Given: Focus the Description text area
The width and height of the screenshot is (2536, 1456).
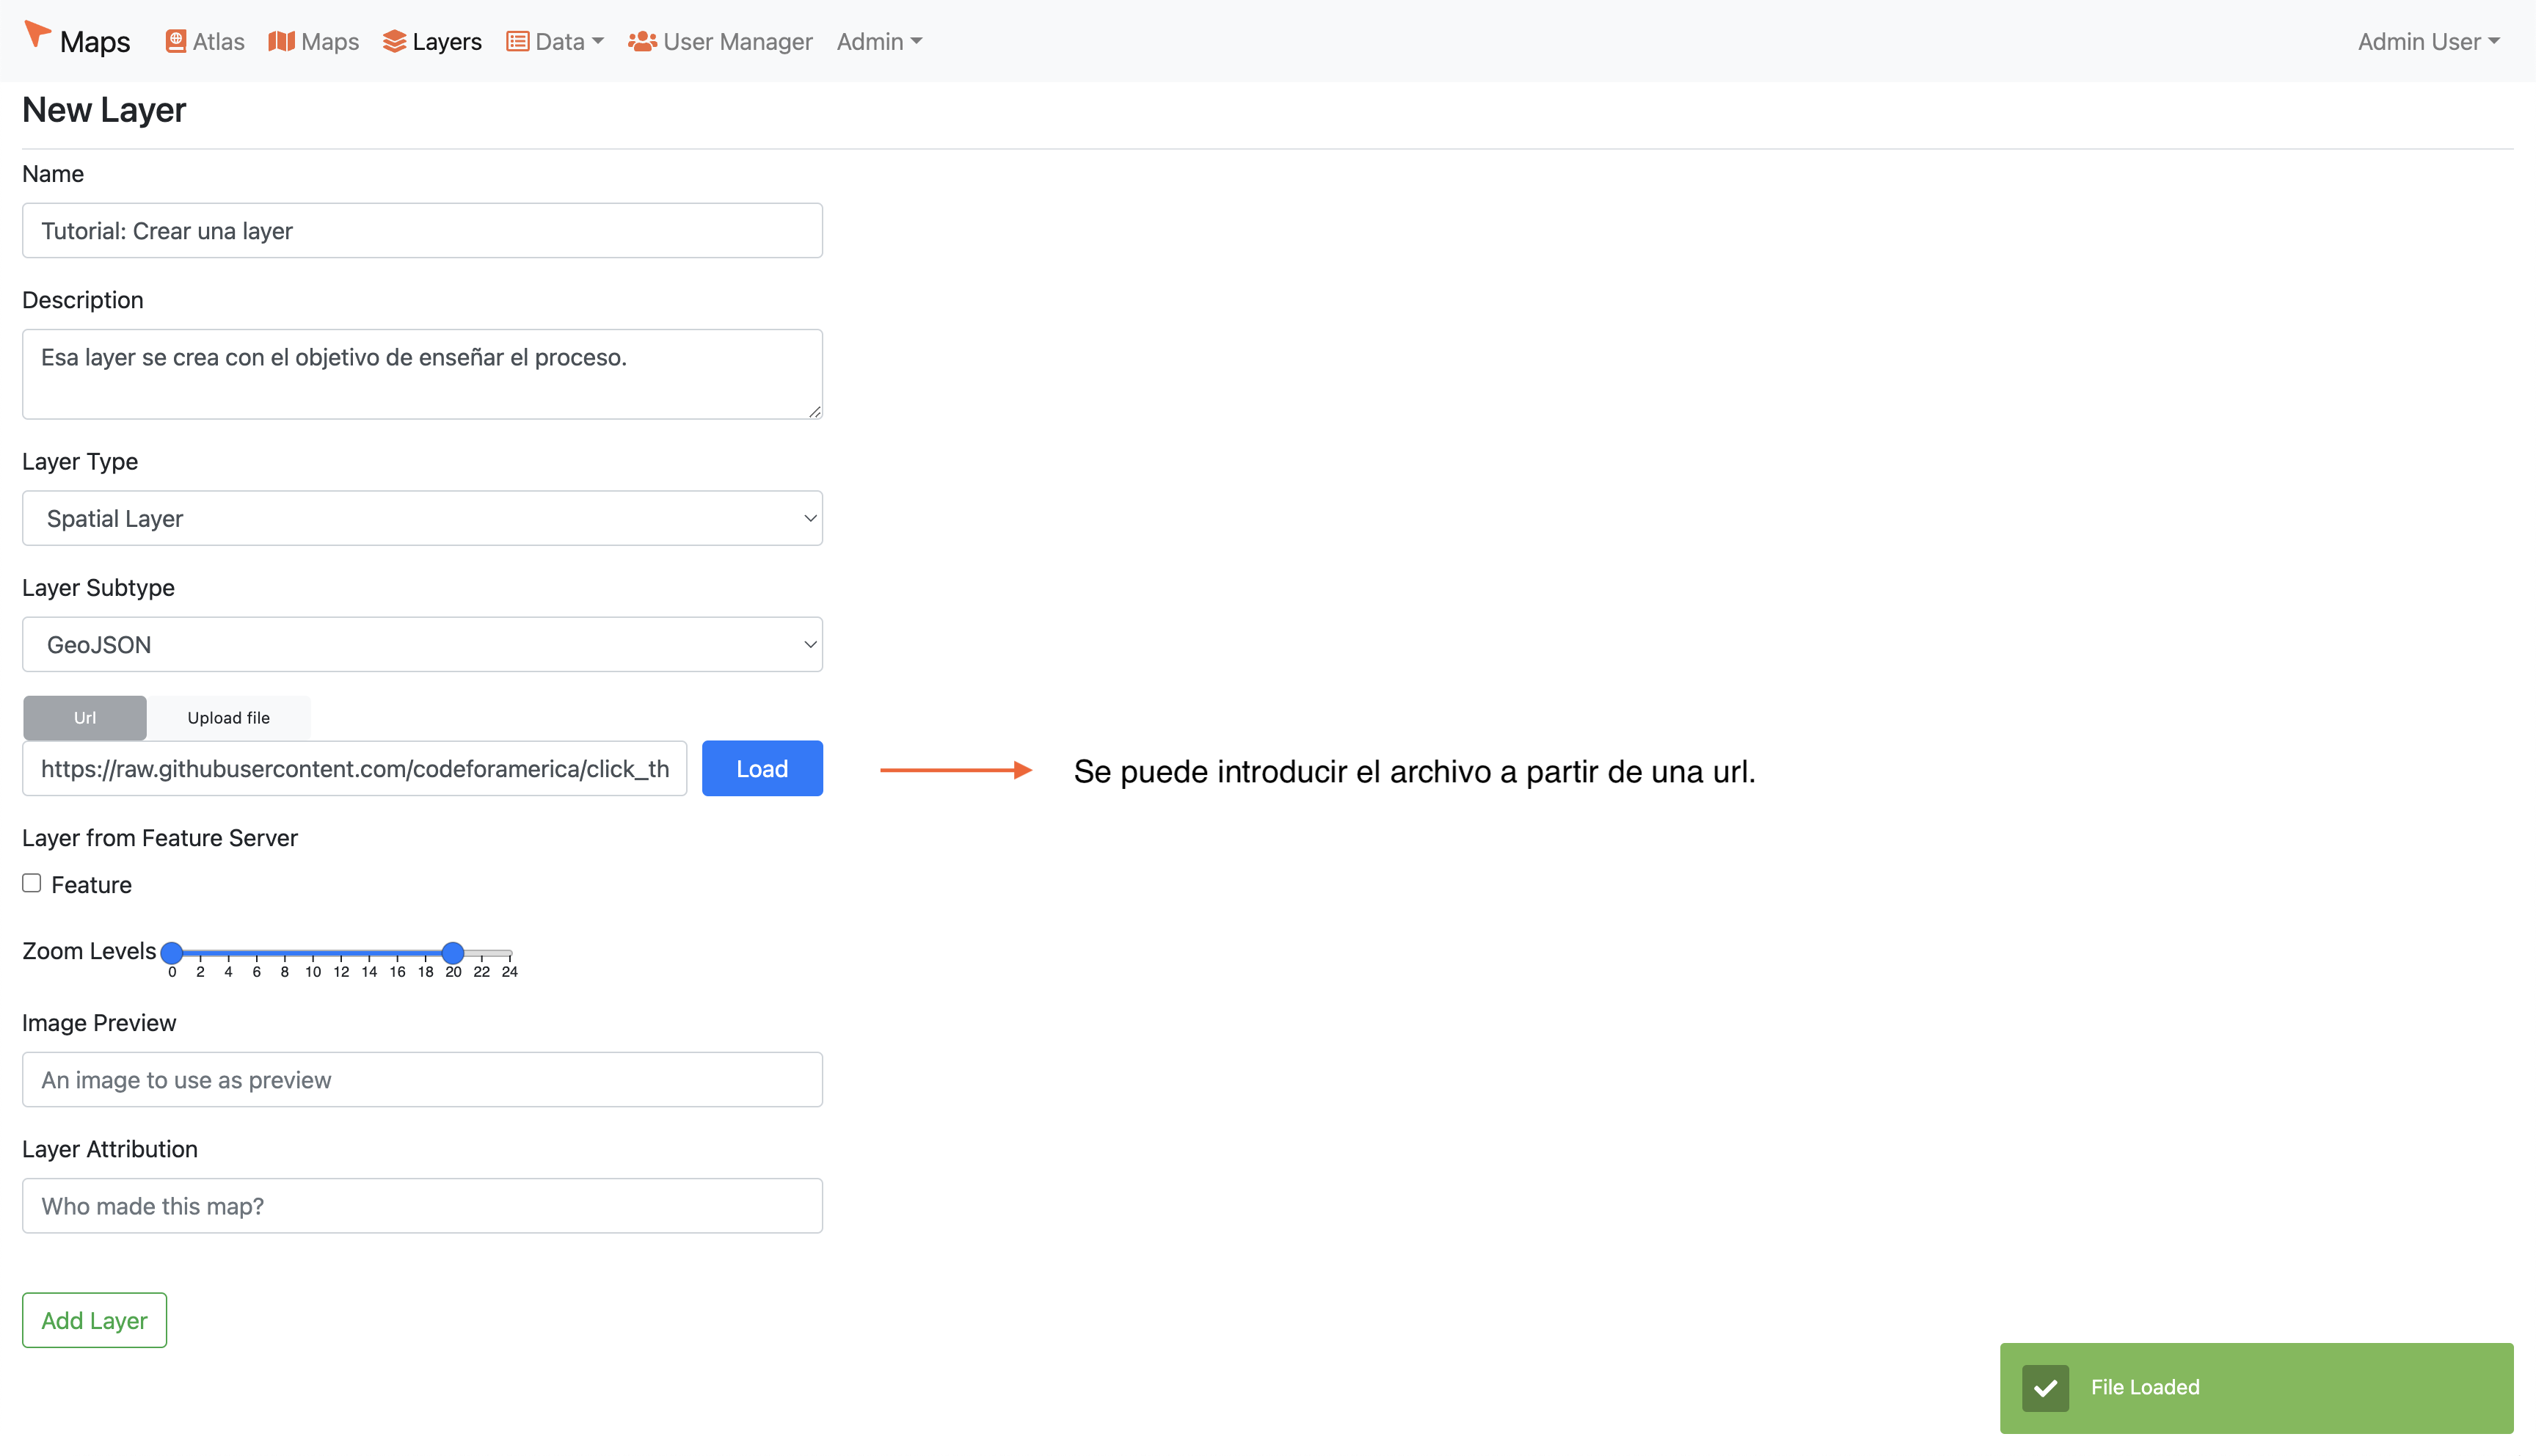Looking at the screenshot, I should tap(422, 373).
